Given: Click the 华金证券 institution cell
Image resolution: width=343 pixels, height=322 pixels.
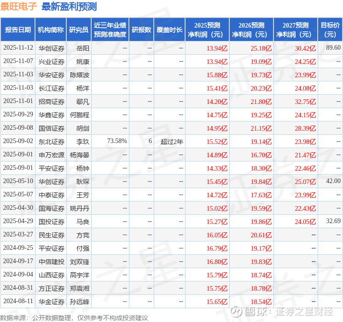Looking at the screenshot, I should [x=52, y=302].
